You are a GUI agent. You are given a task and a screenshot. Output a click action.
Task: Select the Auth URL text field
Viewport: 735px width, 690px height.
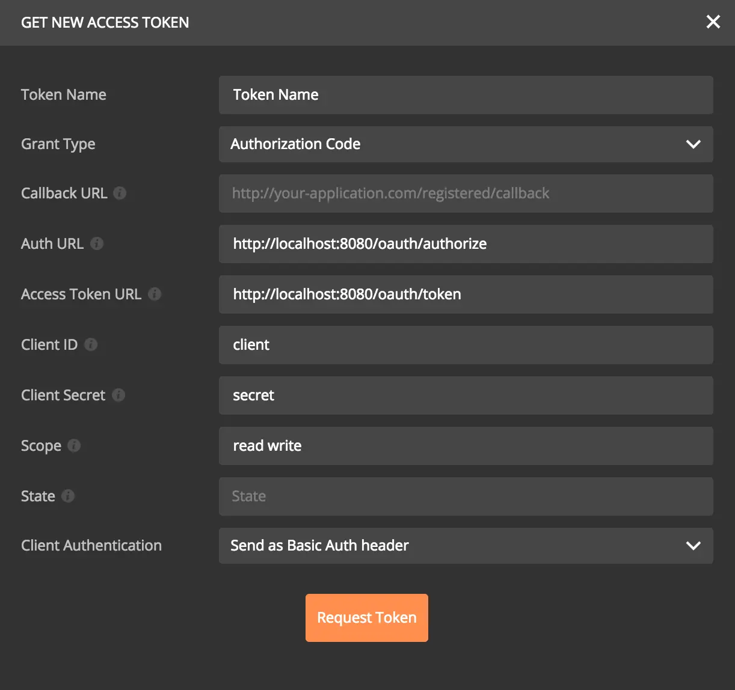point(466,244)
